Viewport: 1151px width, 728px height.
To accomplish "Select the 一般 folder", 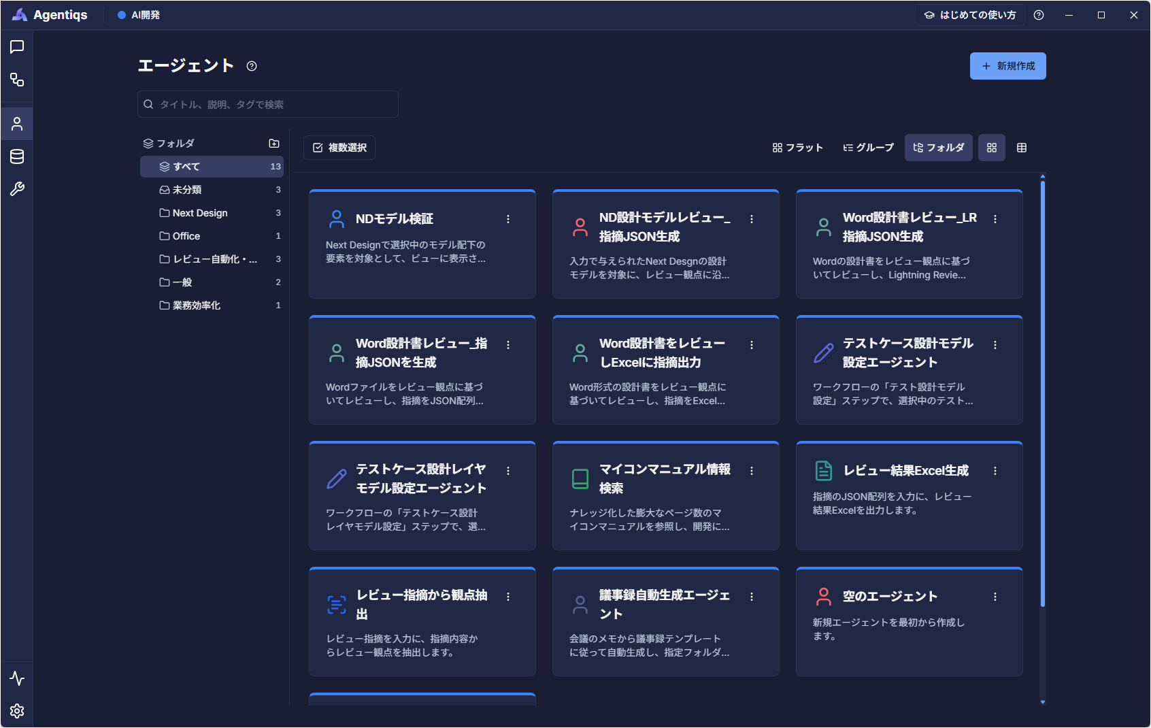I will tap(212, 282).
